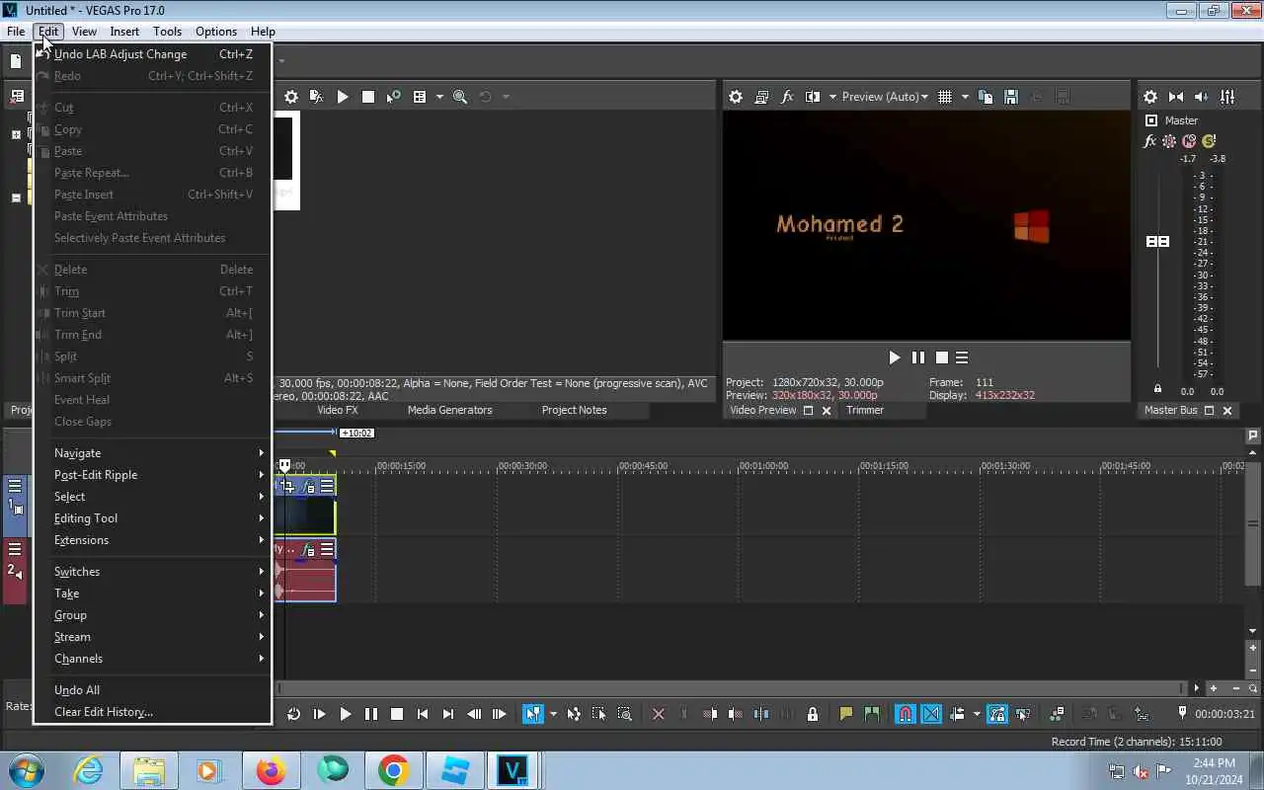Screen dimensions: 1264x790
Task: Expand the Auto Ripple dropdown arrow
Action: click(x=977, y=714)
